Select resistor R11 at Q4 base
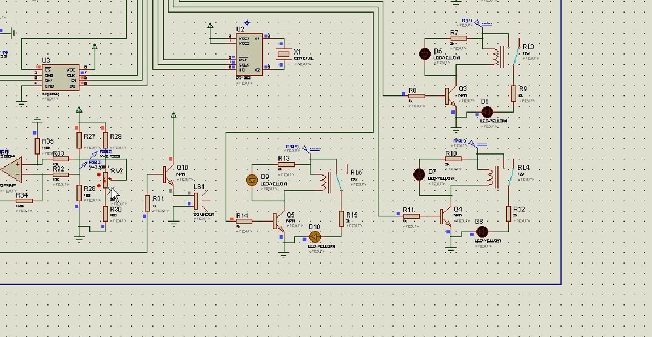 pyautogui.click(x=411, y=216)
